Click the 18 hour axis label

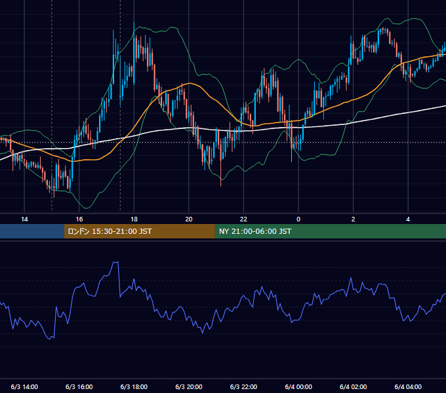134,219
